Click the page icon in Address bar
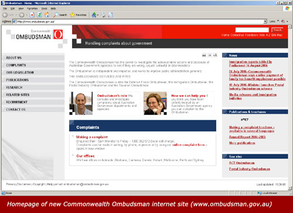 [15, 22]
